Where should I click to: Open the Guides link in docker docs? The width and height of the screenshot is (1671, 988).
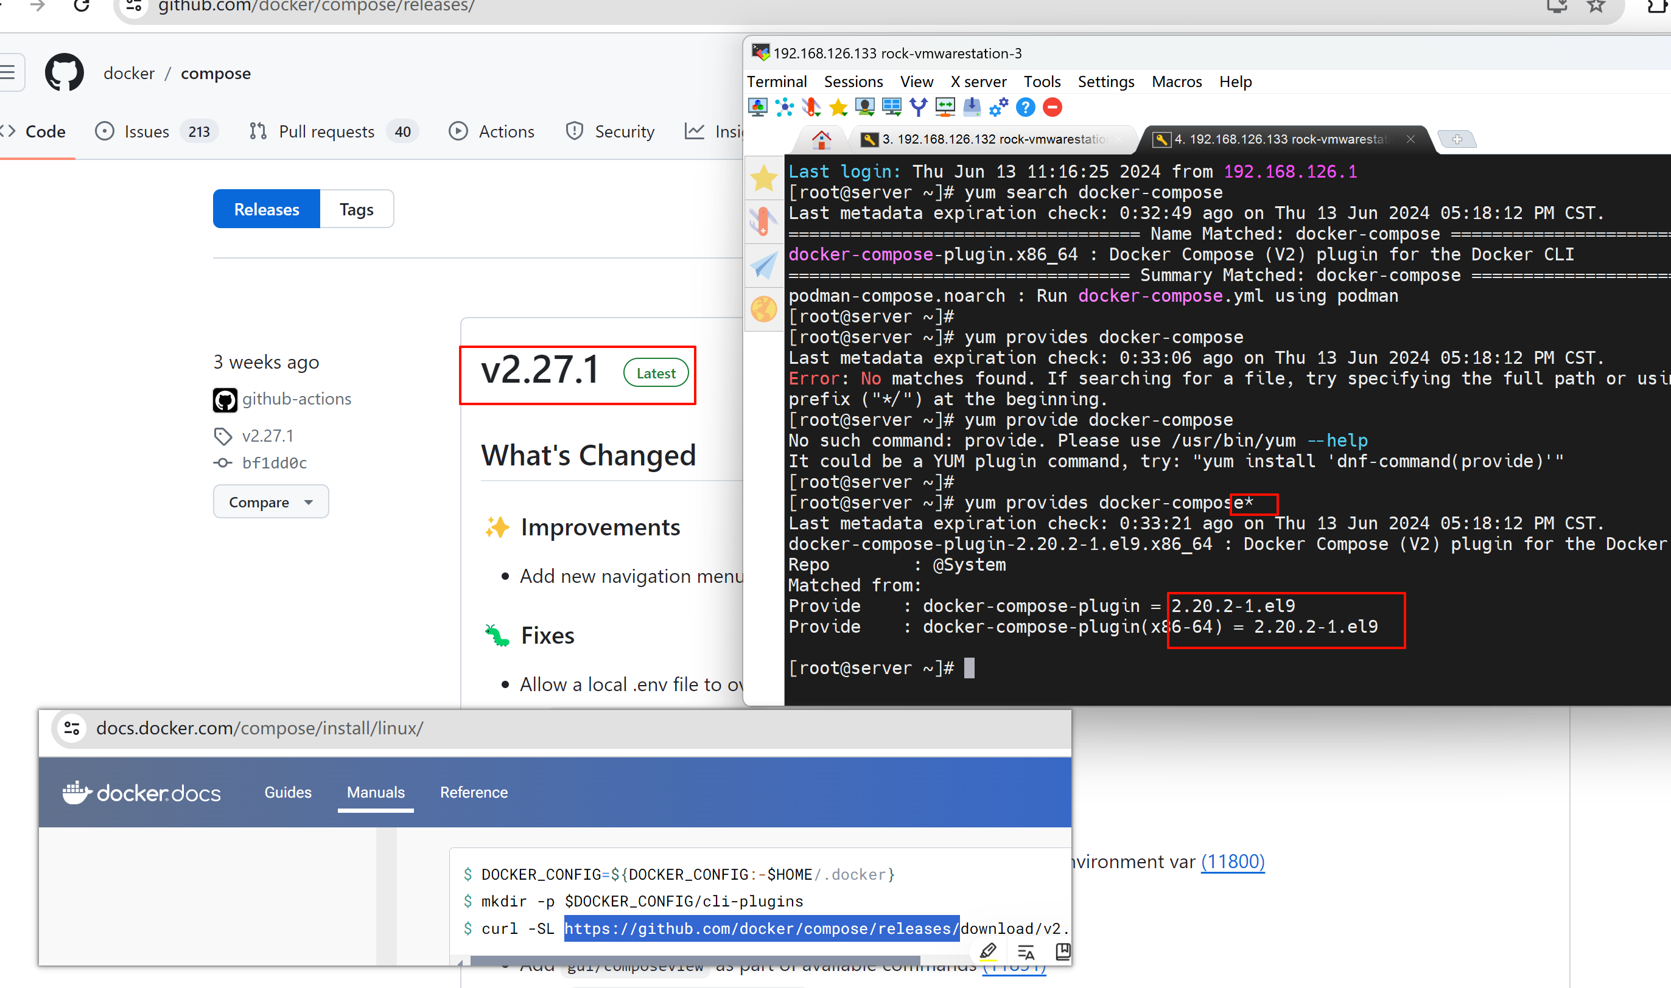288,792
